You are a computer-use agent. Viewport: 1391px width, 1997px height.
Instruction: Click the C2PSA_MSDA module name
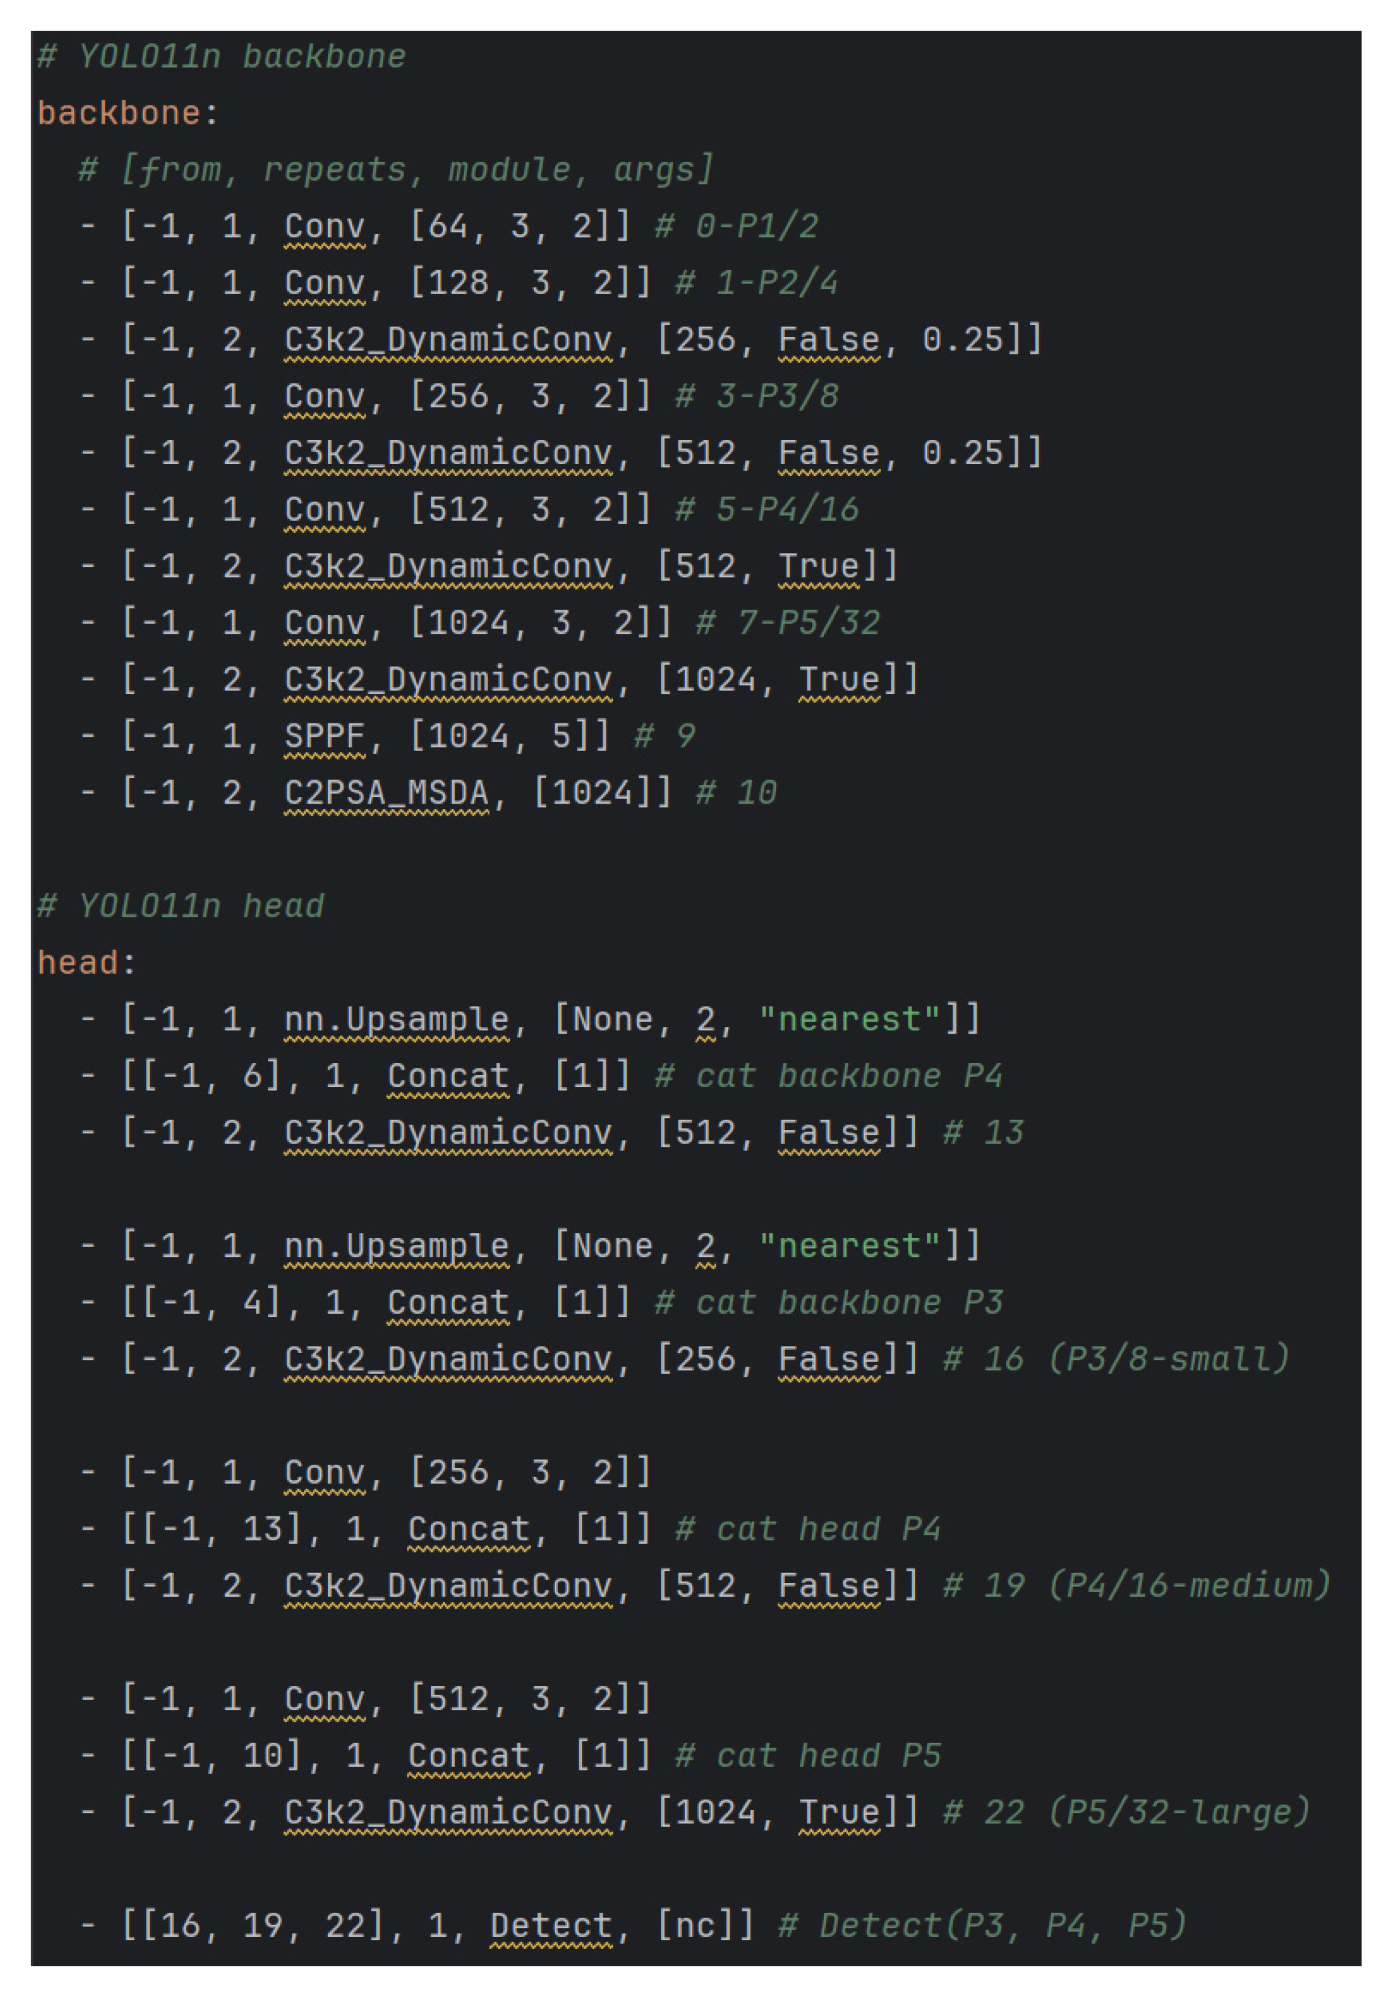pyautogui.click(x=386, y=792)
